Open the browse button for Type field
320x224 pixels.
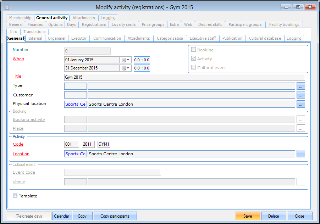[x=300, y=86]
